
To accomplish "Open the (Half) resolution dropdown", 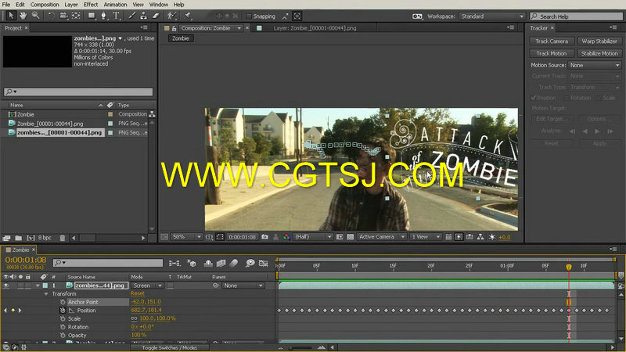I will [x=313, y=237].
